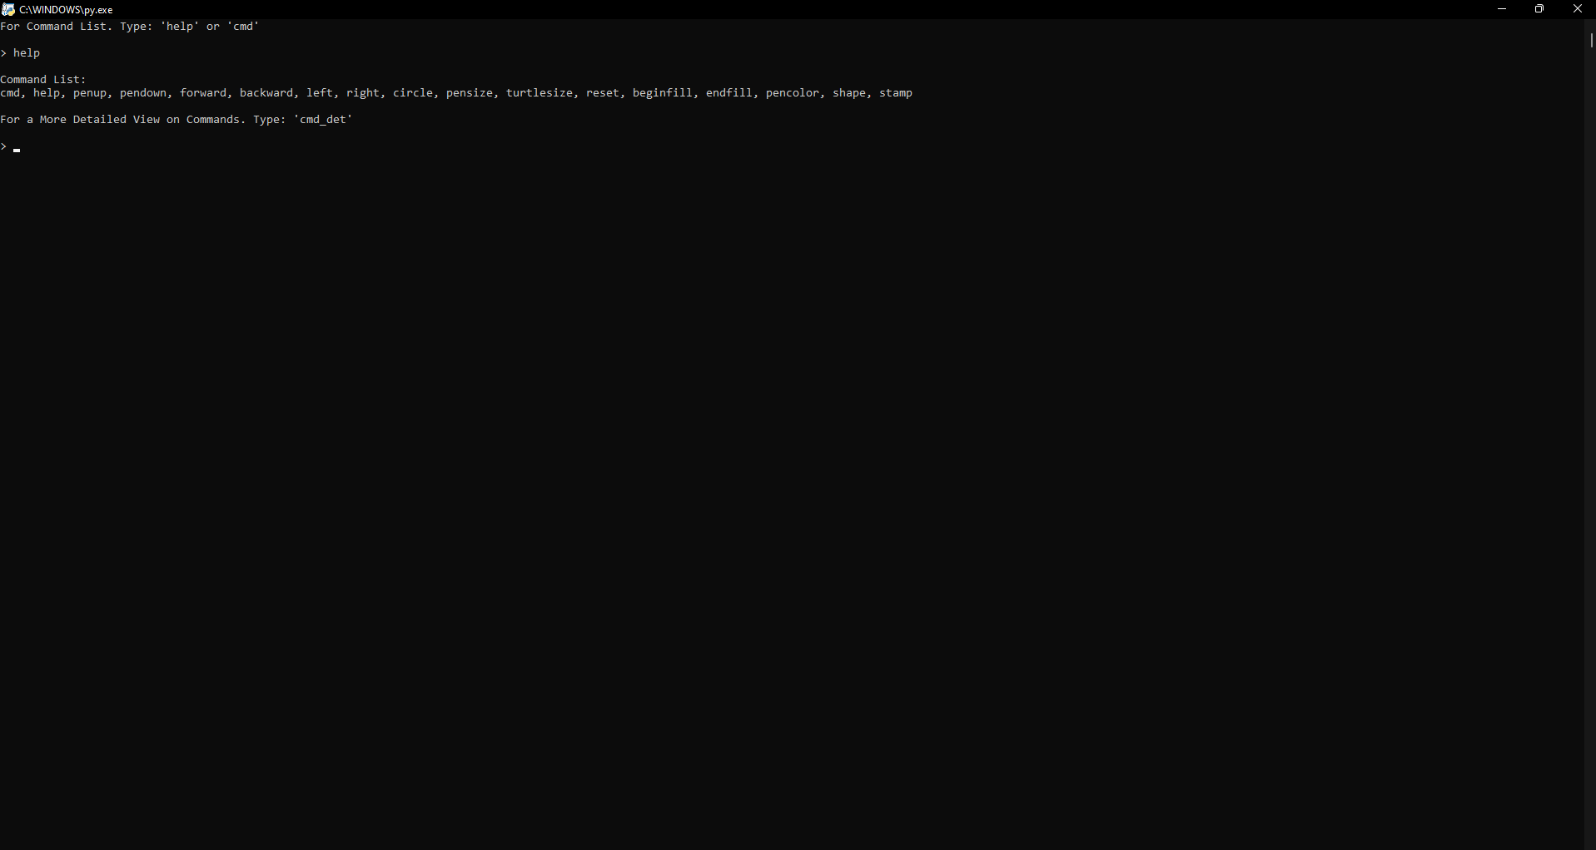Click 'For Command List.' at the top
The width and height of the screenshot is (1596, 850).
click(57, 27)
